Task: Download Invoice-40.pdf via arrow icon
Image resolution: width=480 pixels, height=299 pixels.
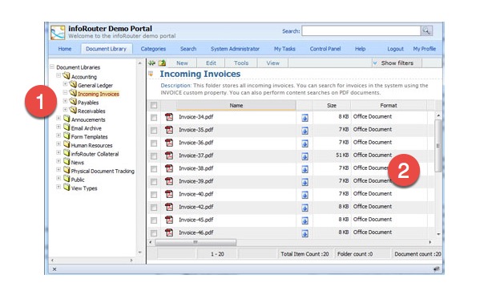Action: coord(305,195)
